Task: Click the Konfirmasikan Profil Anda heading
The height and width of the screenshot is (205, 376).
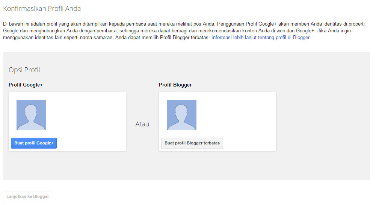Action: (x=42, y=9)
